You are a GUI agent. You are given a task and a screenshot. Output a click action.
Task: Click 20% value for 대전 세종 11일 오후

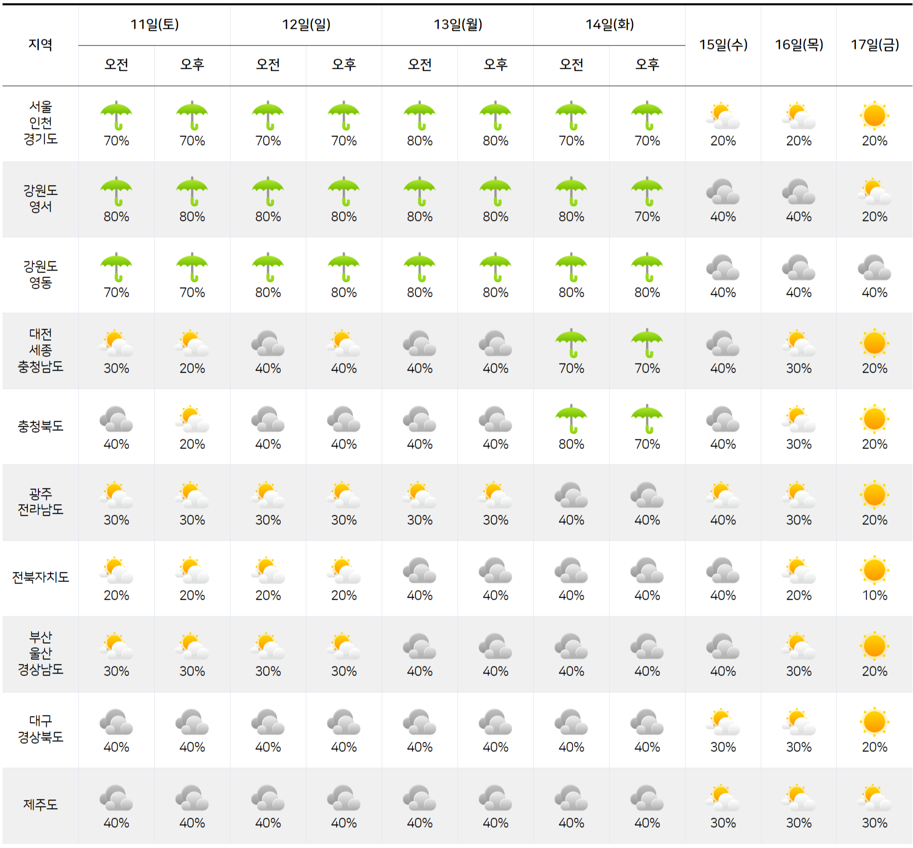192,368
